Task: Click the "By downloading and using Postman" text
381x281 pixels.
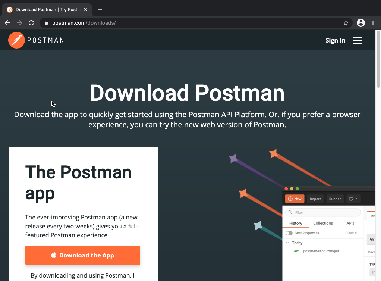Action: (83, 276)
